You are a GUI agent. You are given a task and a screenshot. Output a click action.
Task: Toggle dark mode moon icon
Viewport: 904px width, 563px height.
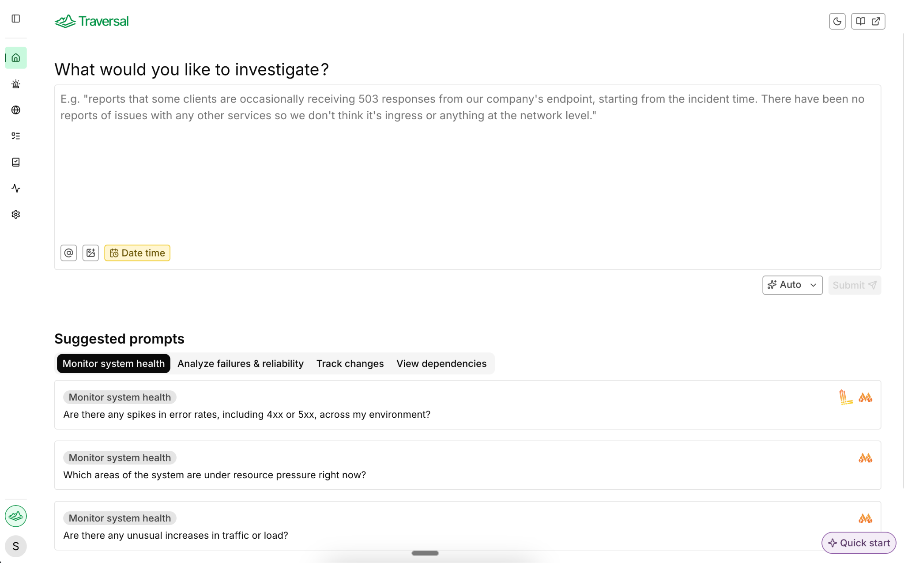pyautogui.click(x=837, y=21)
